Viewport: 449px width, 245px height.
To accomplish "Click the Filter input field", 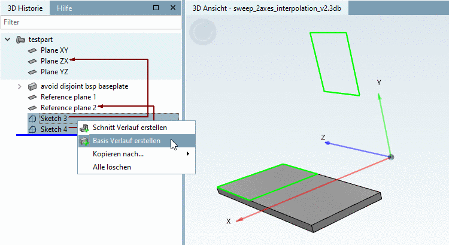I will (x=91, y=22).
